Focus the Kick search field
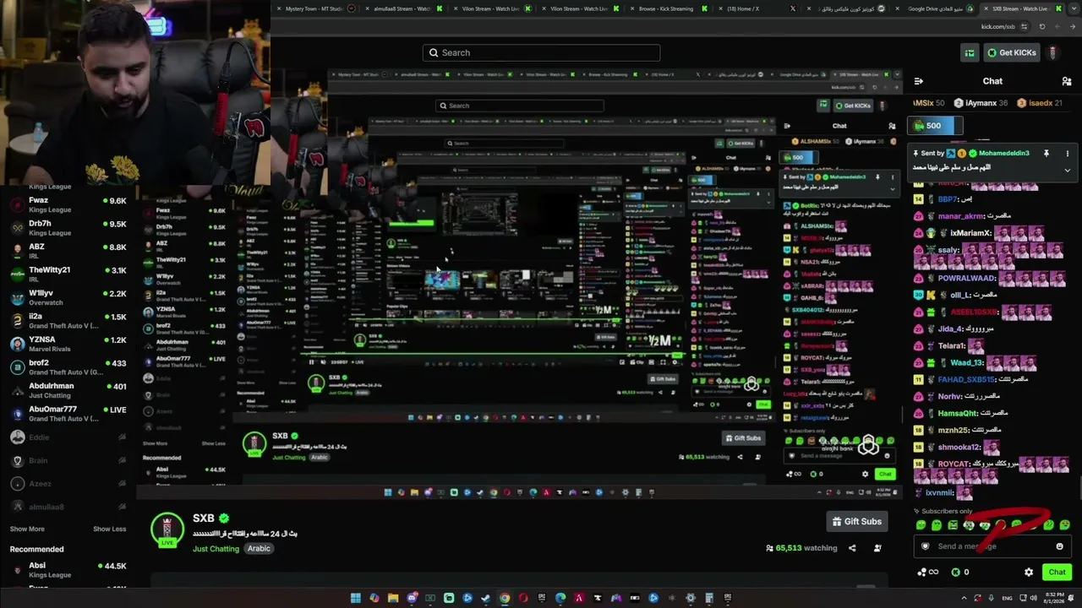This screenshot has height=608, width=1082. coord(541,52)
